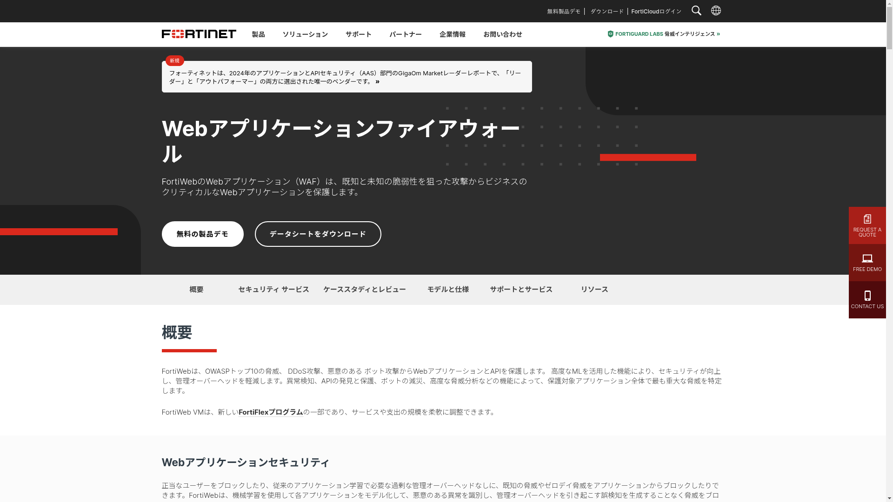Click the FortiGuard Labs shield icon

tap(611, 34)
